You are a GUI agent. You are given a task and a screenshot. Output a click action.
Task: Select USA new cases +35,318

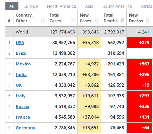90,43
